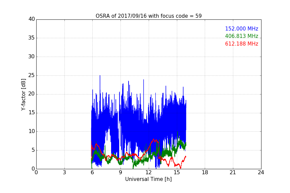290x193 pixels.
Task: Select the green '406.813 MHz' legend label
Action: click(242, 36)
